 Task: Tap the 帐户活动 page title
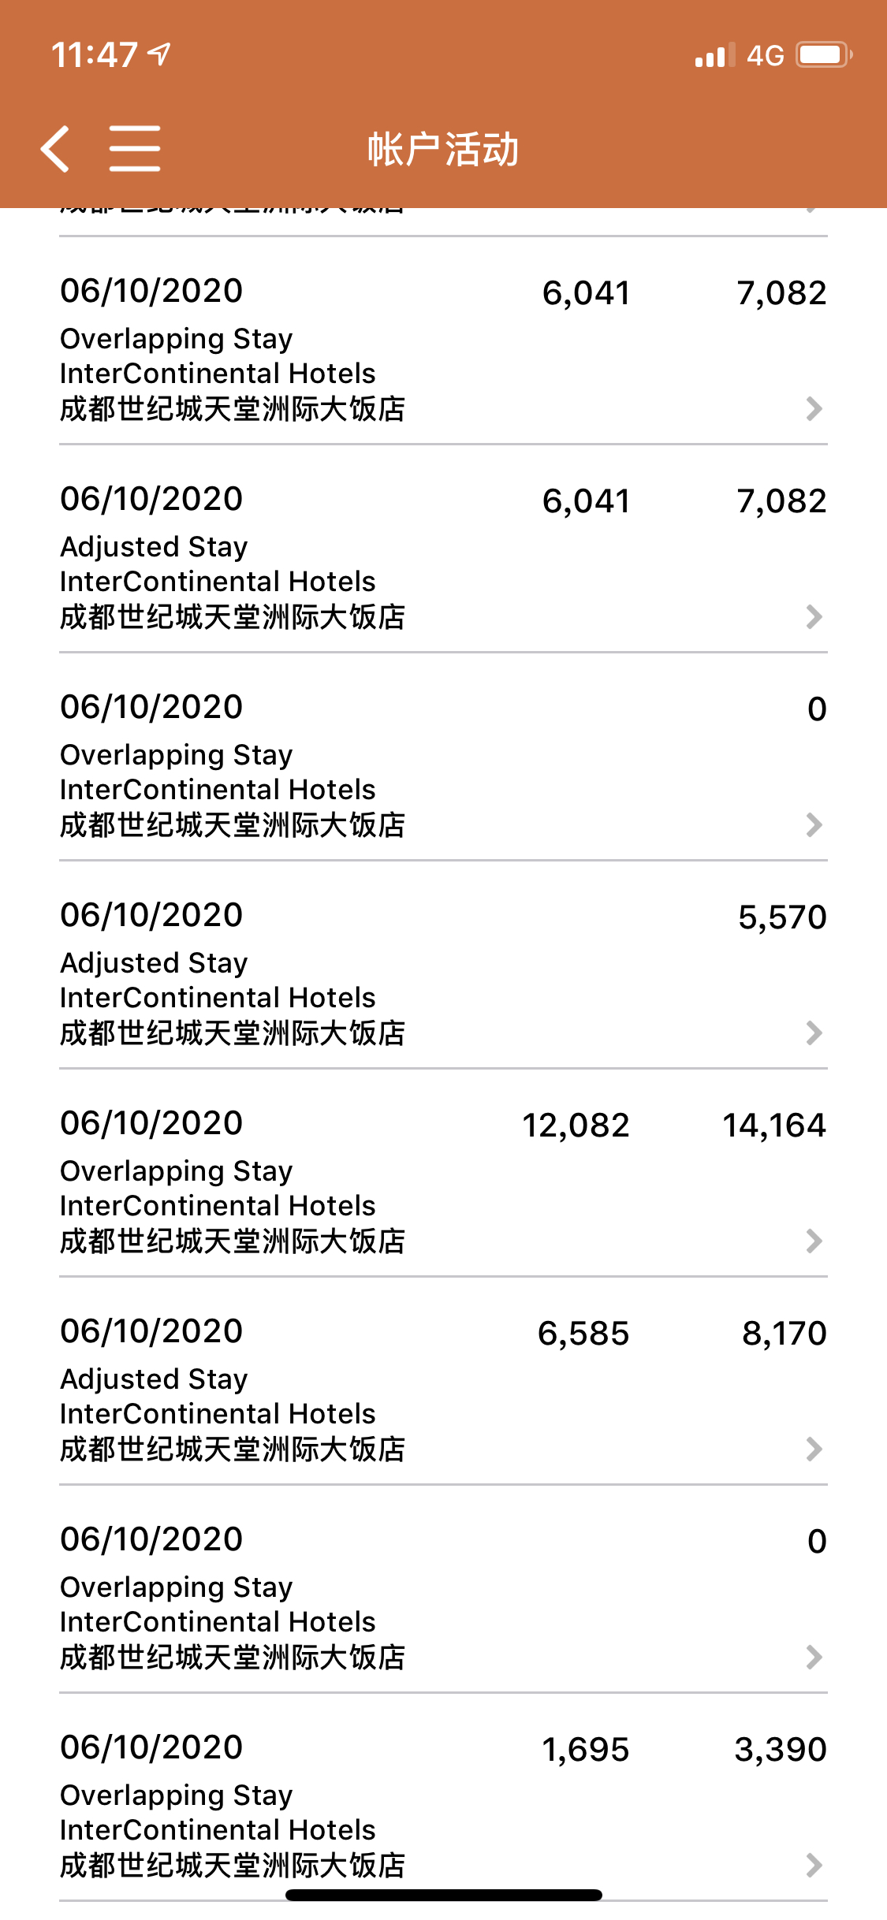coord(443,149)
